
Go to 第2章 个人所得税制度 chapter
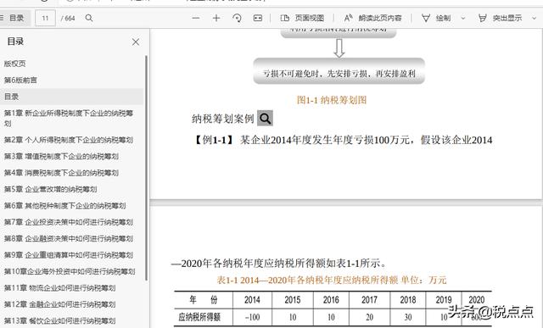click(69, 140)
